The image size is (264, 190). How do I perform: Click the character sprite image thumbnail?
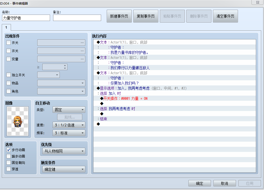(18, 121)
